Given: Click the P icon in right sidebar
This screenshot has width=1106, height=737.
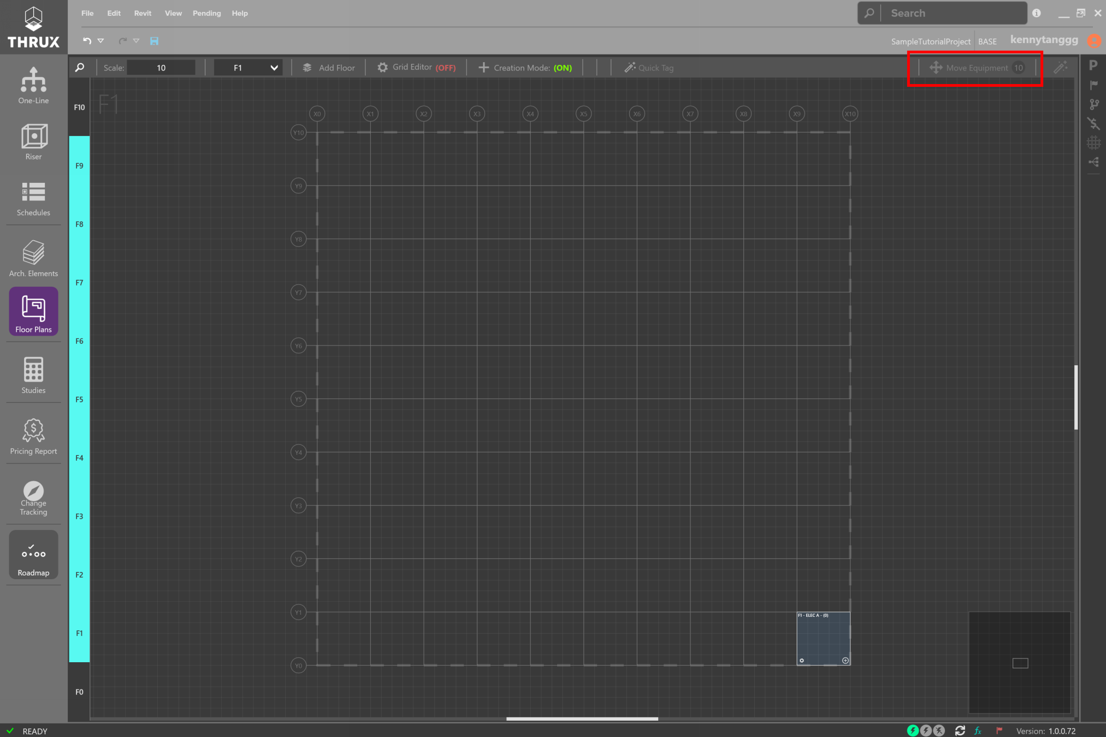Looking at the screenshot, I should [1093, 65].
